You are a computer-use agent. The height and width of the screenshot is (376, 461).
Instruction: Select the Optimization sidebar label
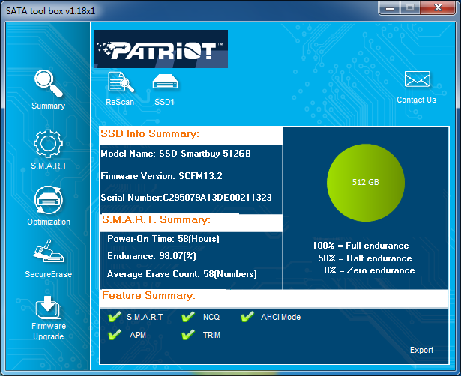point(49,222)
